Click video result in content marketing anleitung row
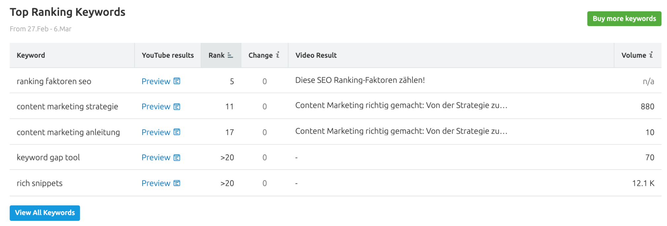The image size is (667, 226). tap(401, 131)
